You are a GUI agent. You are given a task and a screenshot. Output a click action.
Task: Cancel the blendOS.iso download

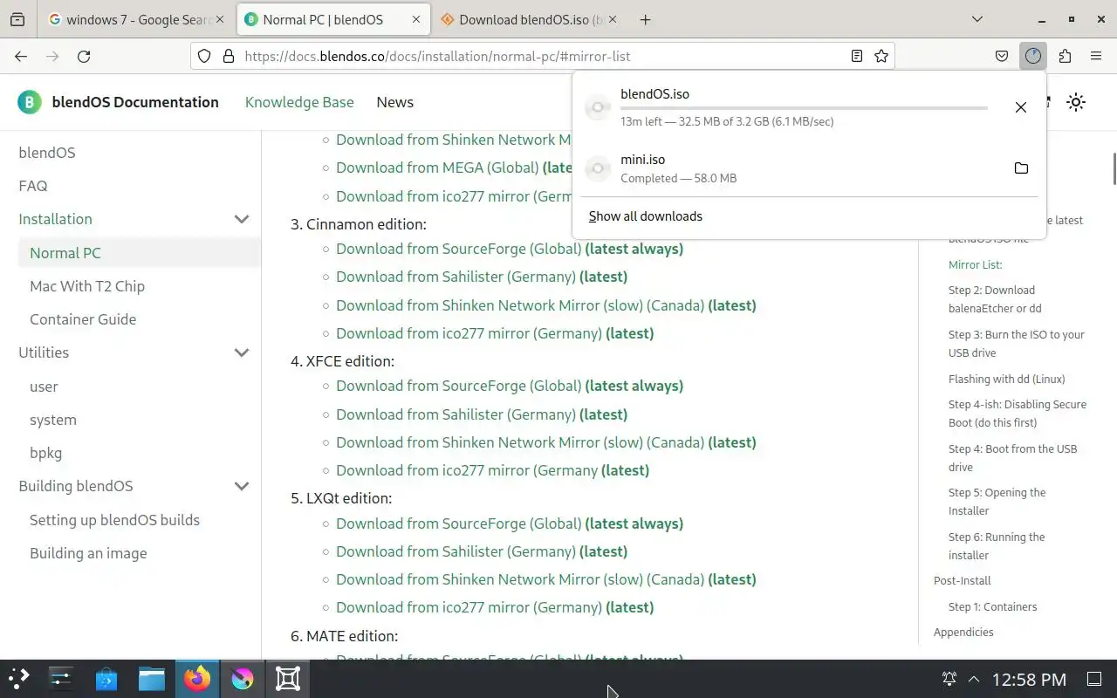click(1021, 107)
